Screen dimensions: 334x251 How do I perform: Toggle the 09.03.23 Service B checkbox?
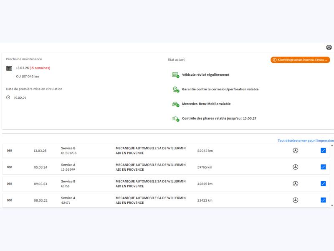coord(323,184)
